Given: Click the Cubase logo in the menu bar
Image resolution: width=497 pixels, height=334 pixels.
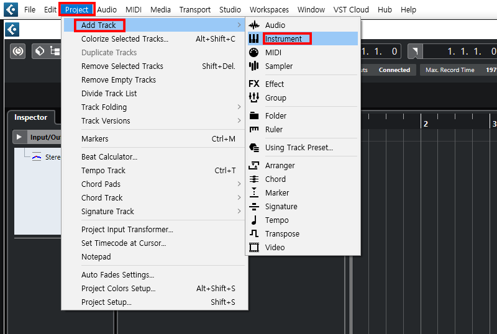Looking at the screenshot, I should 11,9.
